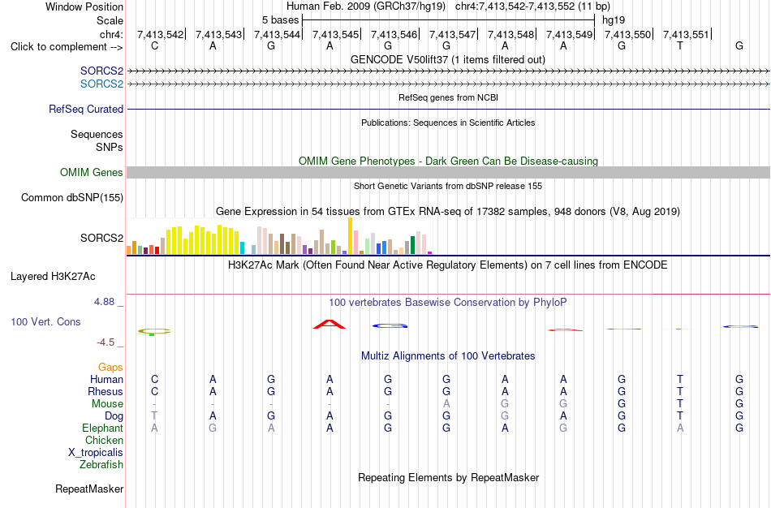This screenshot has height=508, width=771.
Task: Click the dark blue SORCS2 transcript arrow line
Action: (449, 71)
